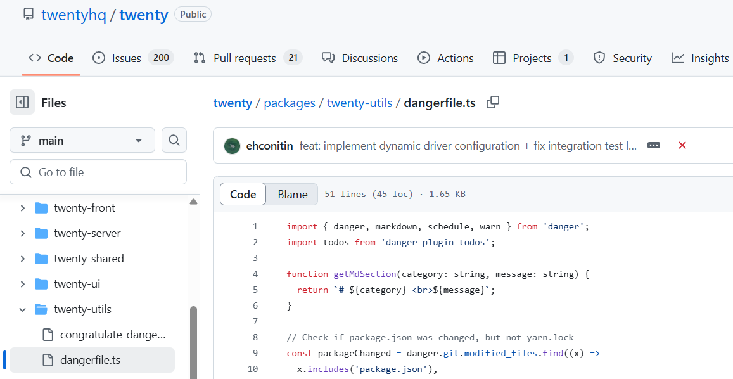Click the Pull requests count badge '21'
733x379 pixels.
pyautogui.click(x=293, y=58)
